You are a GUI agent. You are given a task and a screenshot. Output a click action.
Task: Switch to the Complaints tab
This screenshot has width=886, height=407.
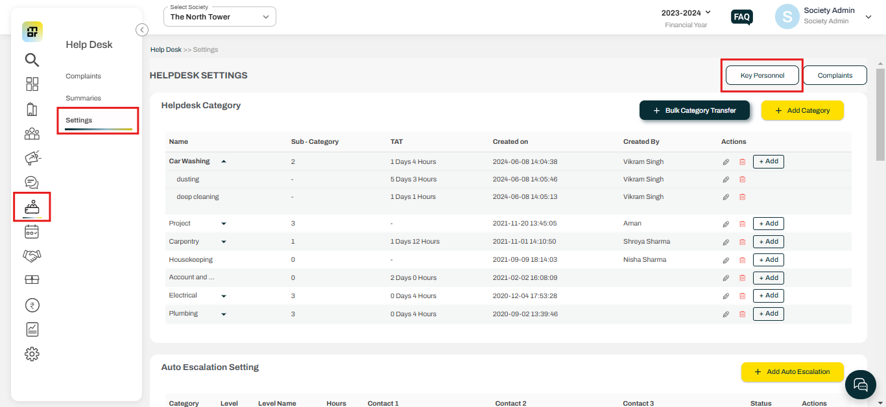835,75
